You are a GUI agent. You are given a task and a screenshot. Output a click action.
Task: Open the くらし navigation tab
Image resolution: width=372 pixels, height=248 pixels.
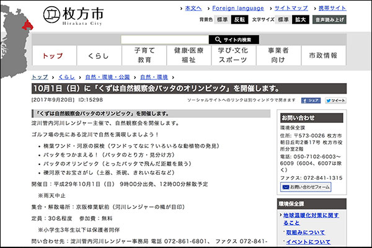98,56
